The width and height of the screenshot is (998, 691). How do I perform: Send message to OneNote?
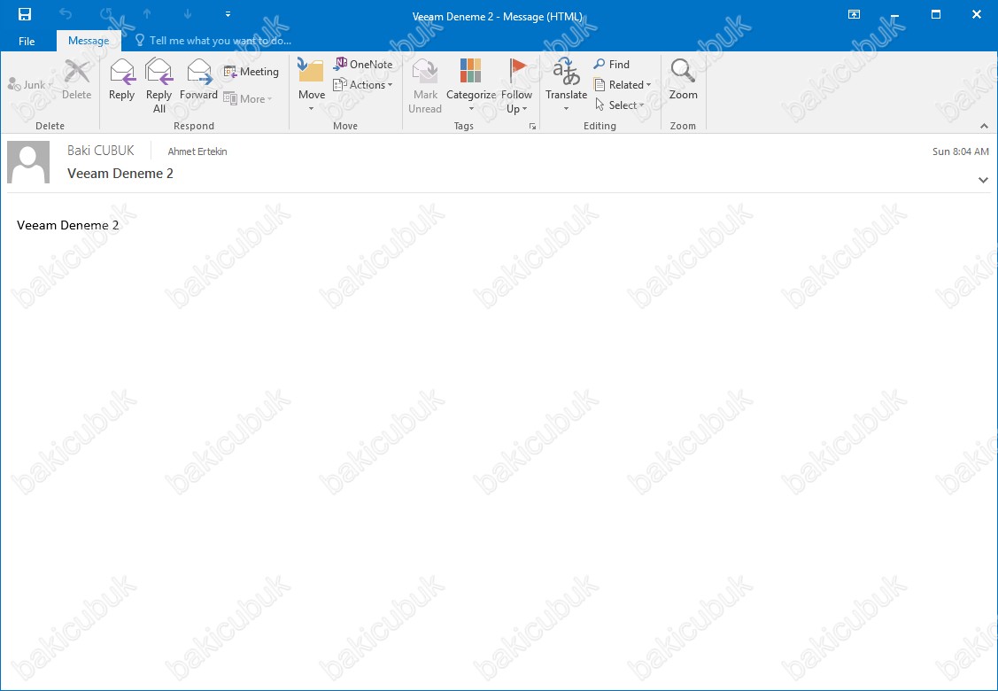[363, 64]
